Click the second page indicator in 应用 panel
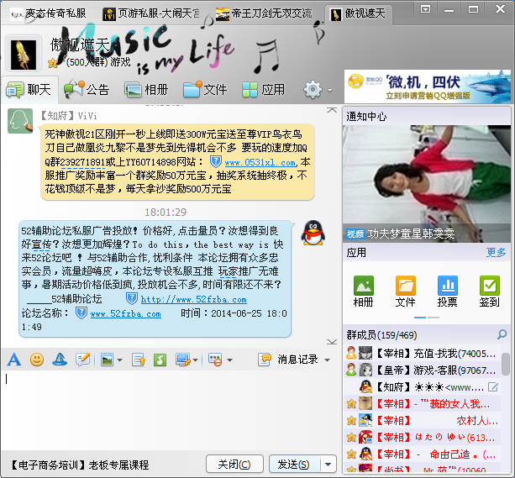This screenshot has width=515, height=478. click(434, 318)
